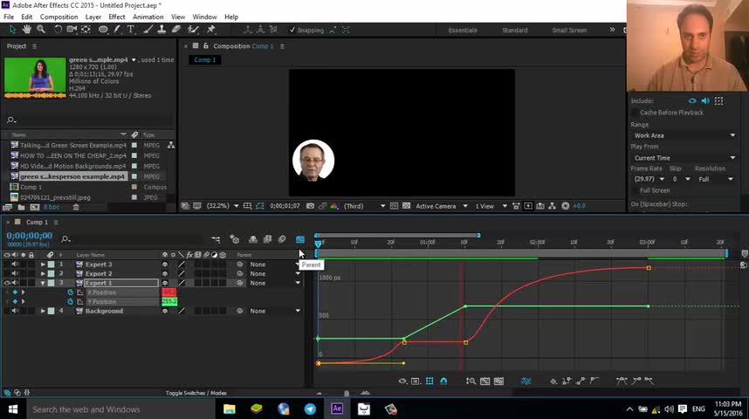Click the Composition Mini-Flowchart icon
This screenshot has height=419, width=749.
pos(216,239)
